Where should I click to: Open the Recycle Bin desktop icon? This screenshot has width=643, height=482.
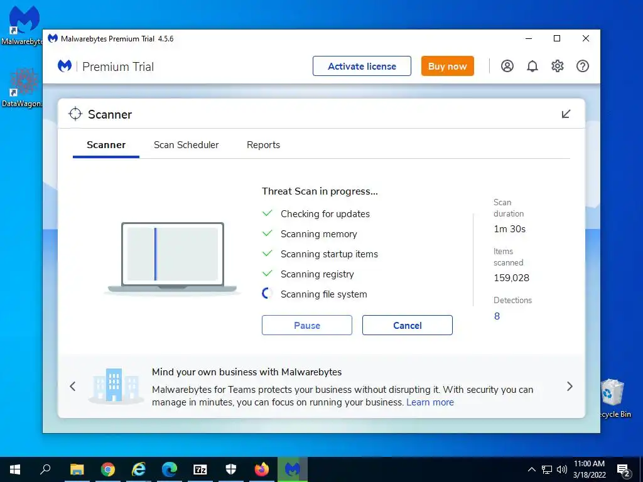coord(613,399)
